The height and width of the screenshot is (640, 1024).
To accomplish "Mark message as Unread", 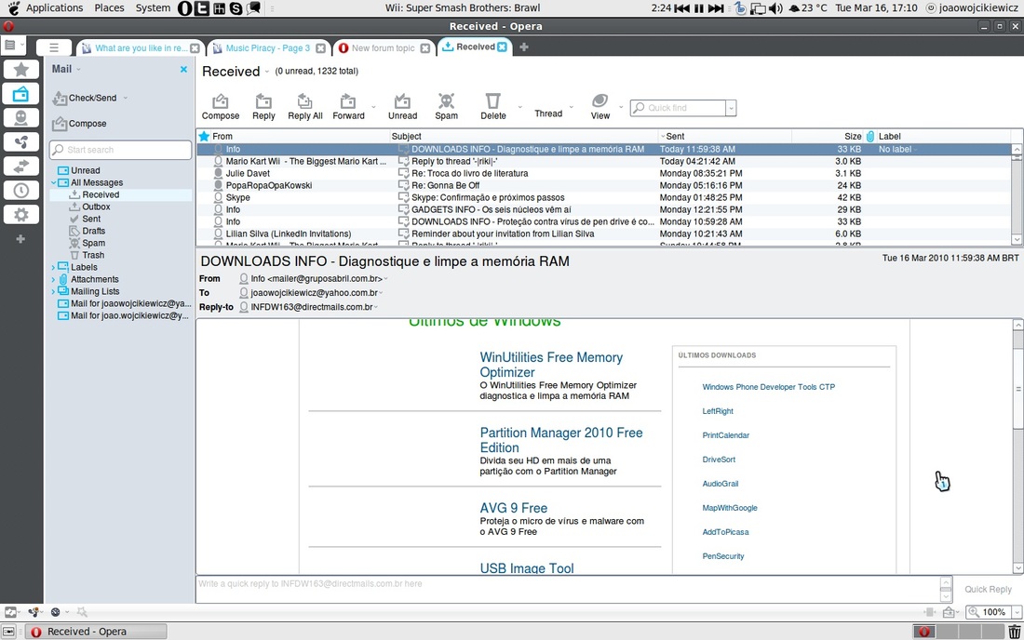I will tap(402, 107).
